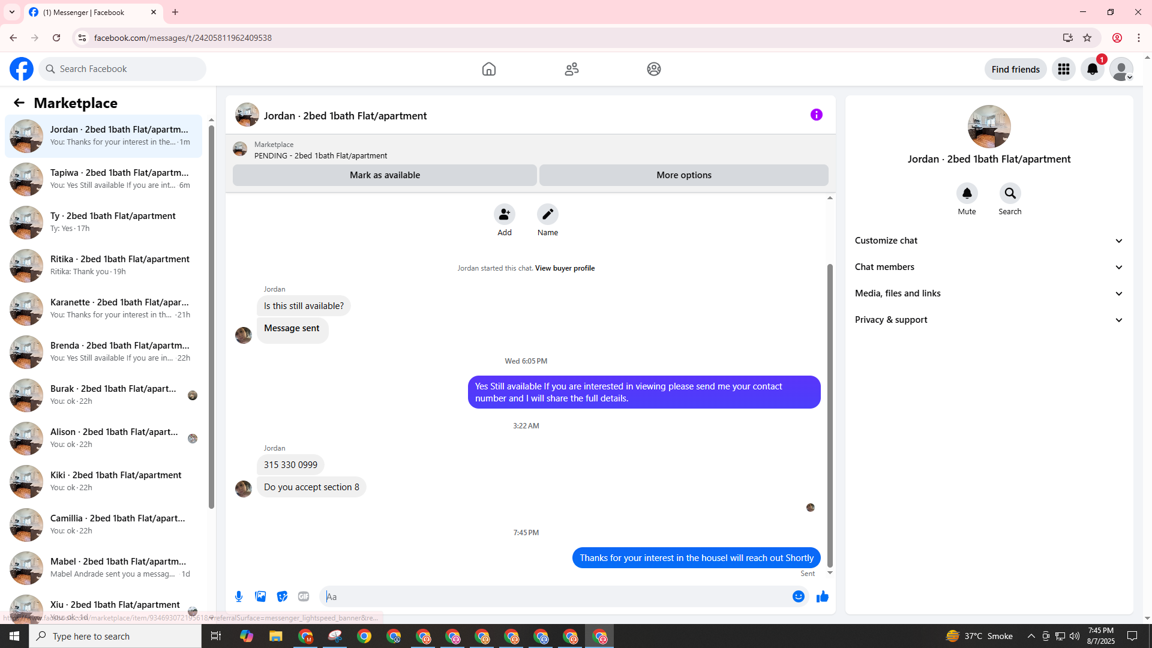The height and width of the screenshot is (648, 1152).
Task: View site information icon in address bar
Action: coord(82,38)
